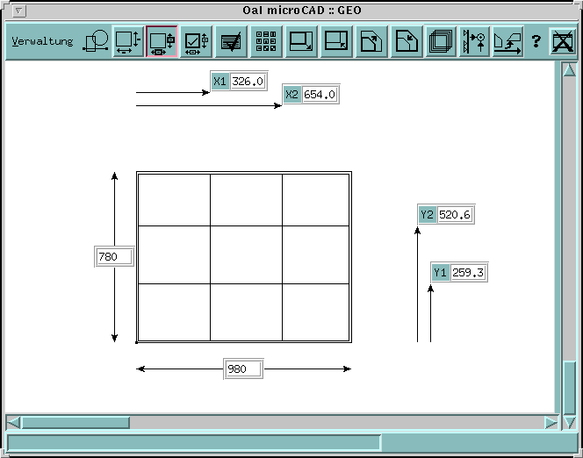Image resolution: width=583 pixels, height=458 pixels.
Task: Click the rectangle with bottom-right arrow icon
Action: (x=301, y=41)
